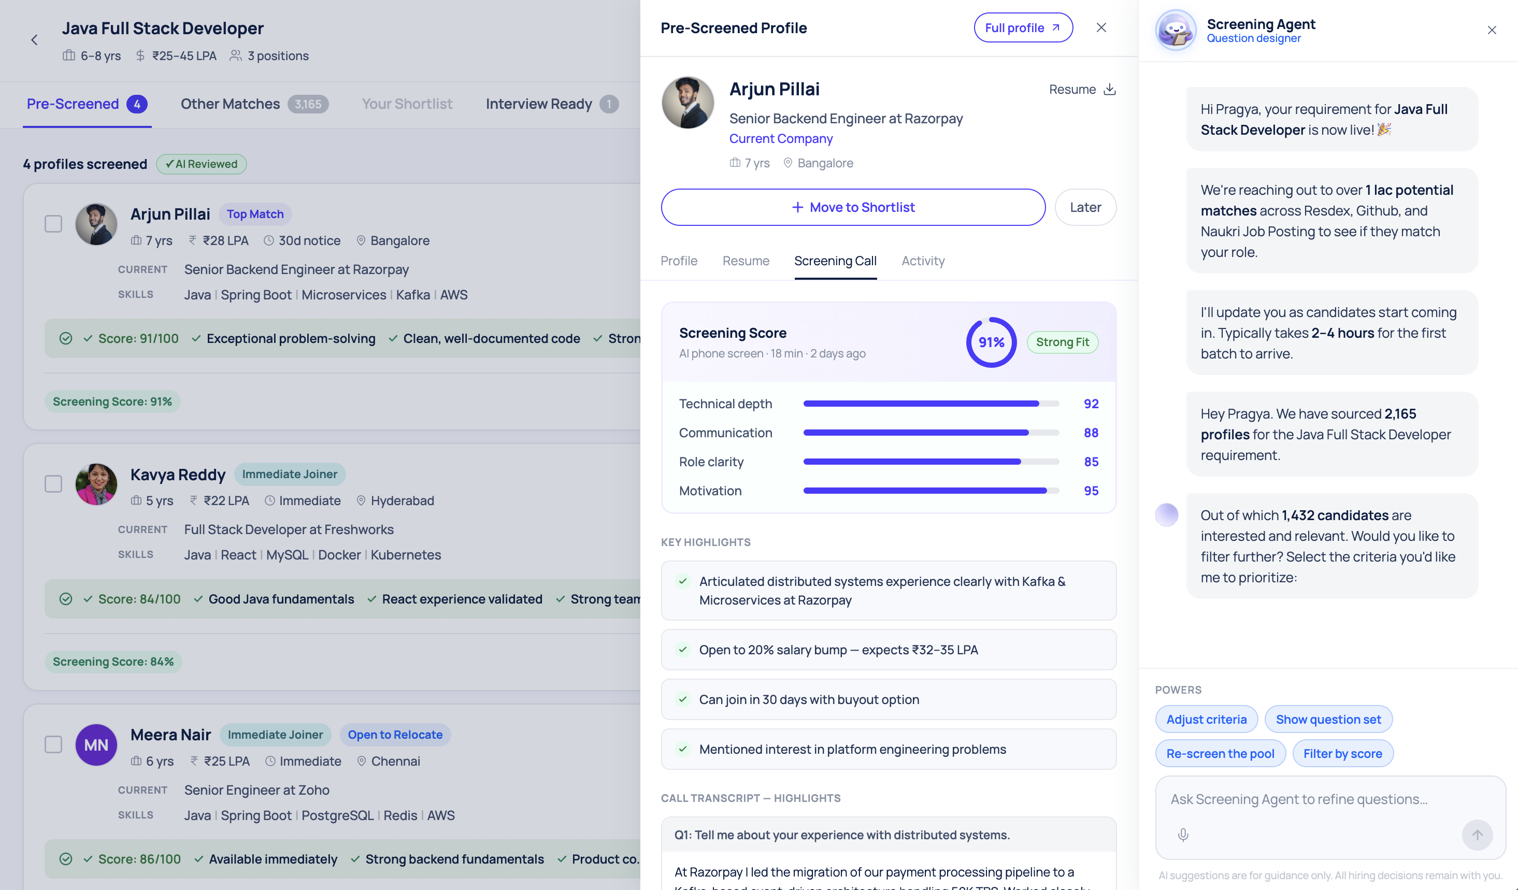
Task: Click the Adjust criteria power chip
Action: pyautogui.click(x=1206, y=719)
